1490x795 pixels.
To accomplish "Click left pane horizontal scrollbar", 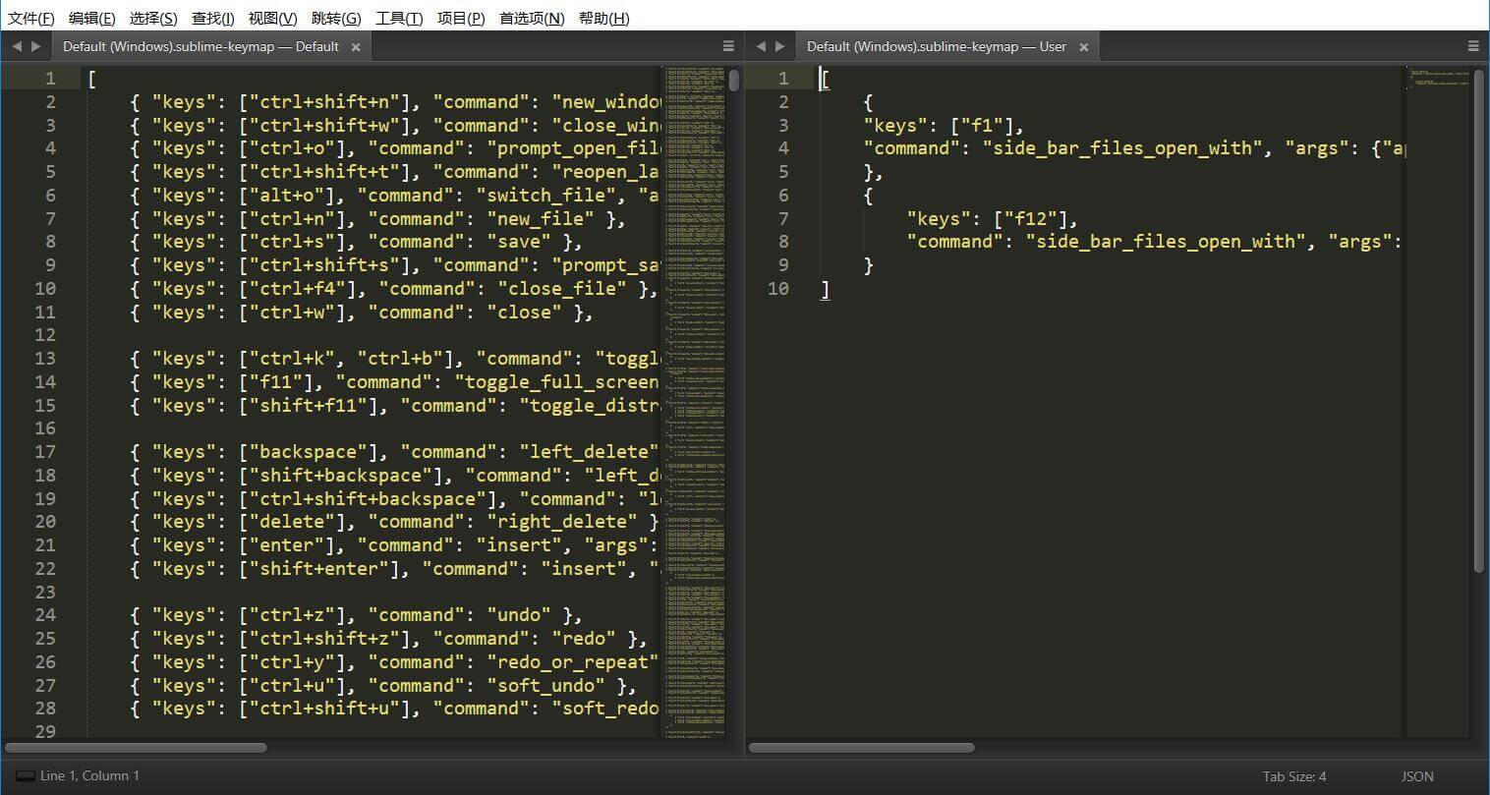I will pyautogui.click(x=138, y=748).
